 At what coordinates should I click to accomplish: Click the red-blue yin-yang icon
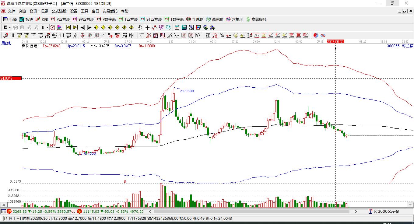click(316, 35)
